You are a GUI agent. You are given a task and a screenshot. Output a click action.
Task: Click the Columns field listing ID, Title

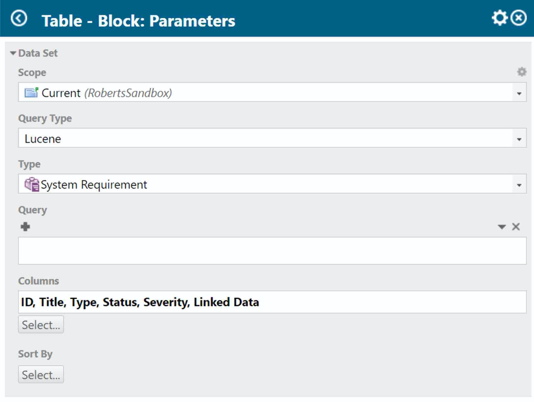click(272, 302)
